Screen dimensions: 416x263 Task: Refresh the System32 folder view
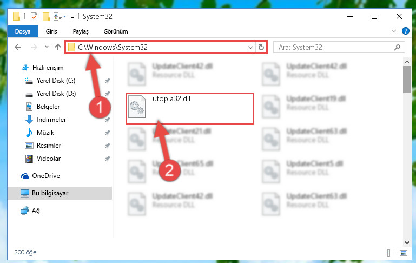pos(261,47)
